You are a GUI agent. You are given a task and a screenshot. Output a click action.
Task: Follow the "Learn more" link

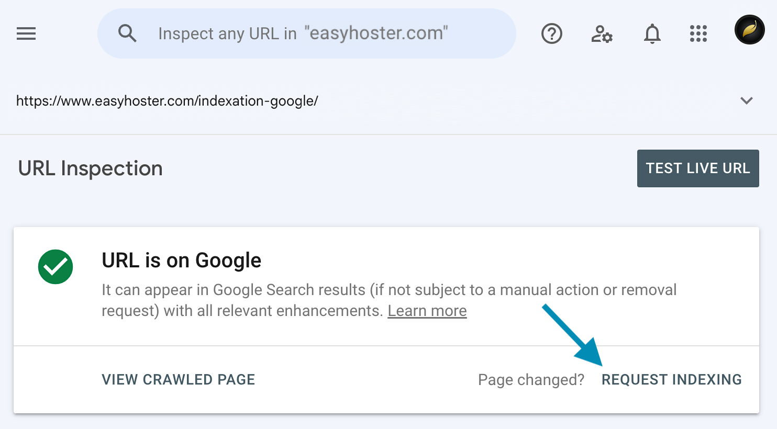[x=427, y=311]
